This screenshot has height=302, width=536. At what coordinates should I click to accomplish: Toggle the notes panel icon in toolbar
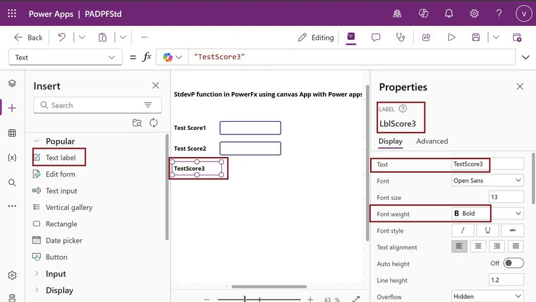click(x=351, y=37)
